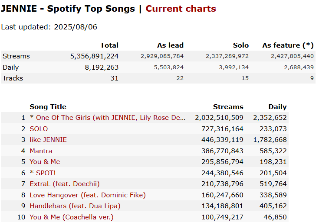The width and height of the screenshot is (319, 222).
Task: Click the SOLO song link
Action: tap(39, 129)
